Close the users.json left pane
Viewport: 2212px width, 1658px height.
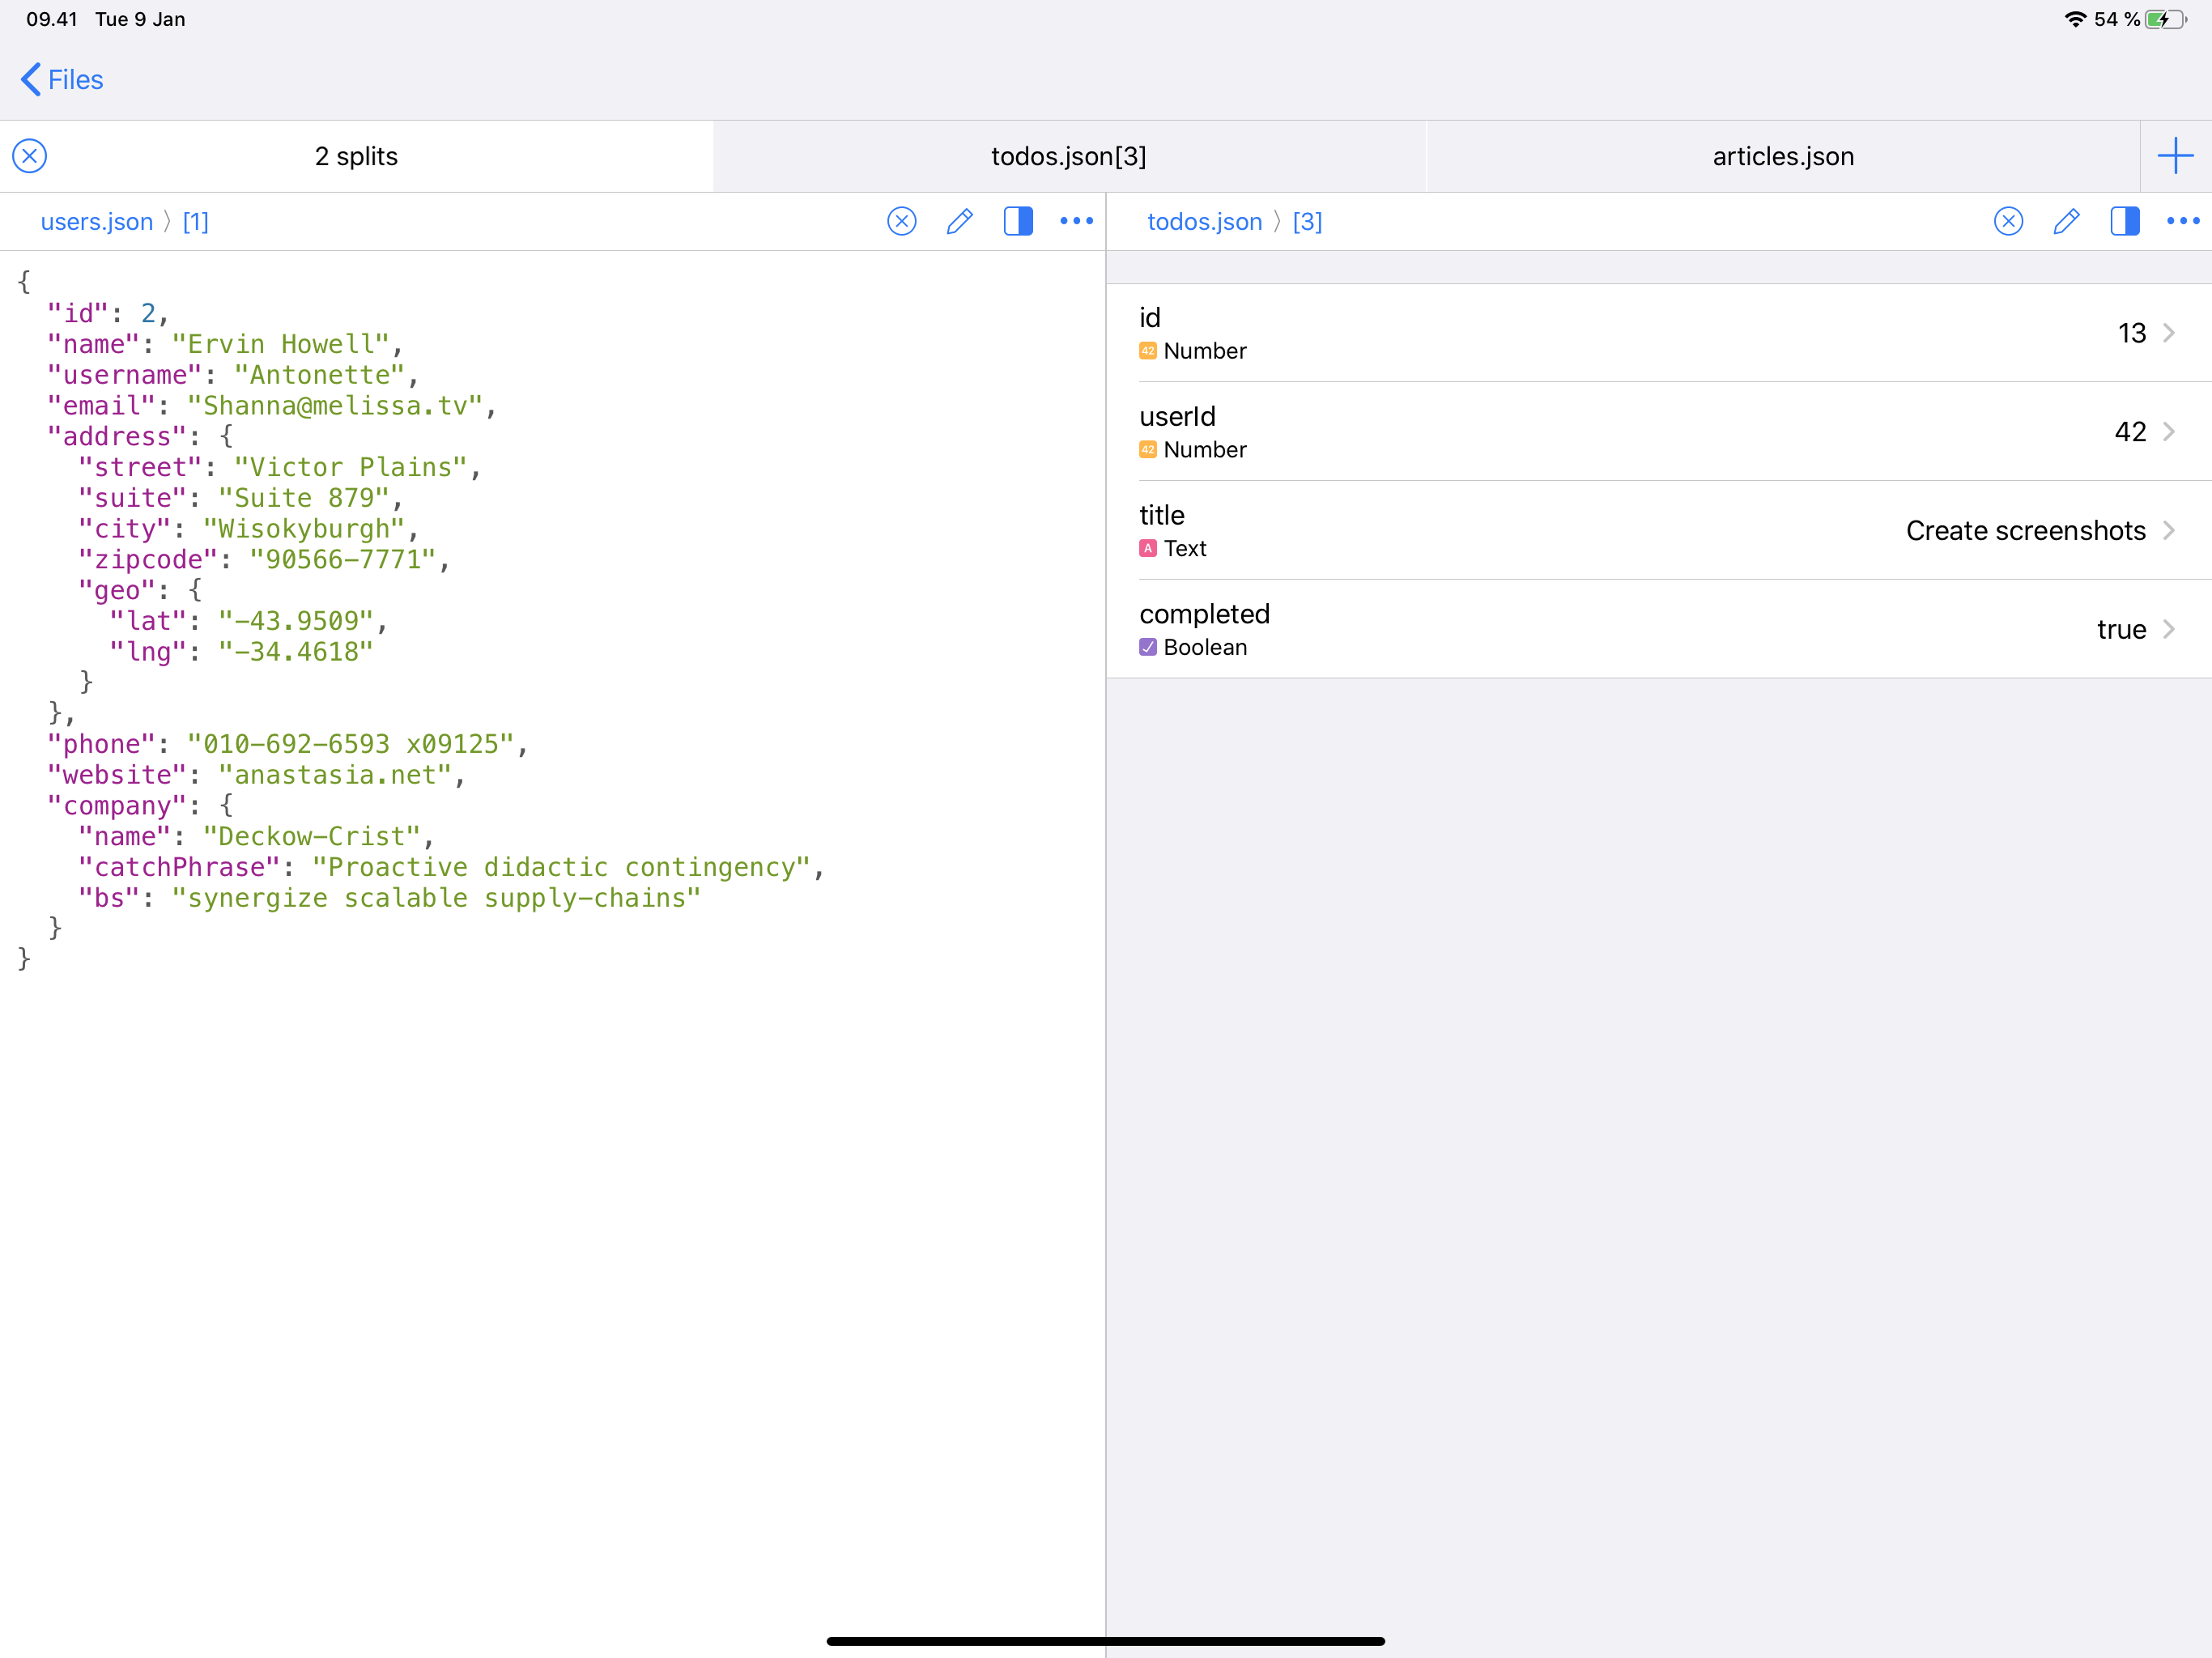coord(901,221)
